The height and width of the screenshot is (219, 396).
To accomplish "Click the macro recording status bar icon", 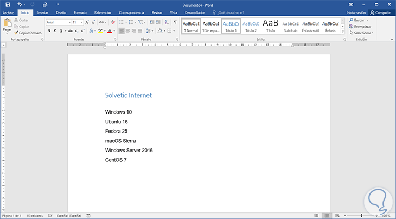I will [x=88, y=216].
